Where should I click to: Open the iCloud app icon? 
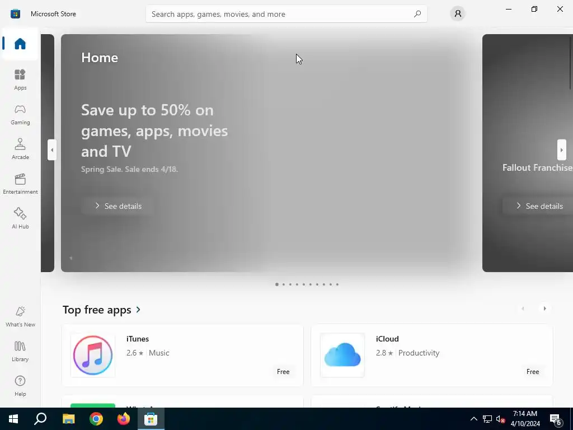tap(342, 355)
